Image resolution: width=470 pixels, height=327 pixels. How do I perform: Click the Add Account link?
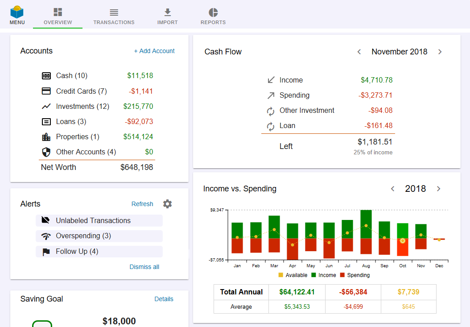pos(154,51)
